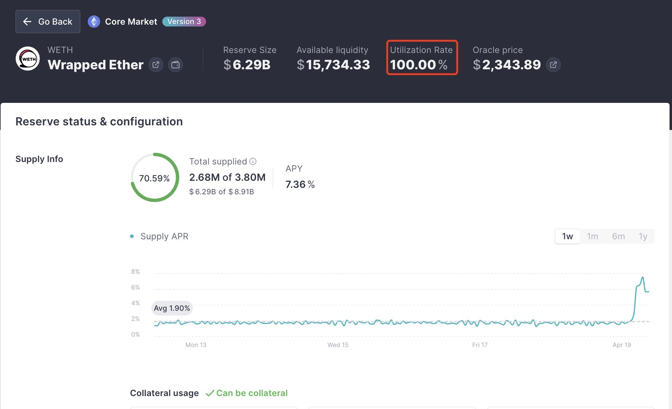Click Total supplied info icon

click(253, 161)
